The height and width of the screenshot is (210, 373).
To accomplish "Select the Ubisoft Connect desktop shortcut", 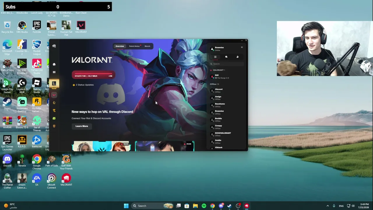I will pos(51,181).
